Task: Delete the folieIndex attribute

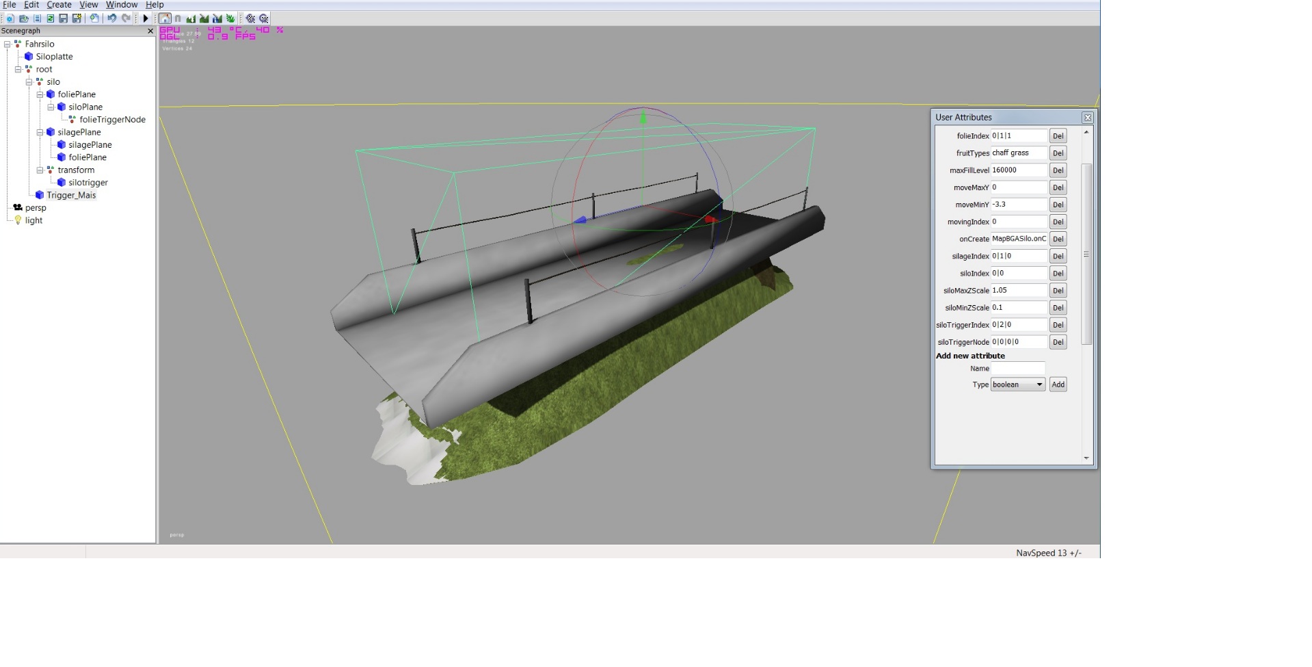Action: 1058,136
